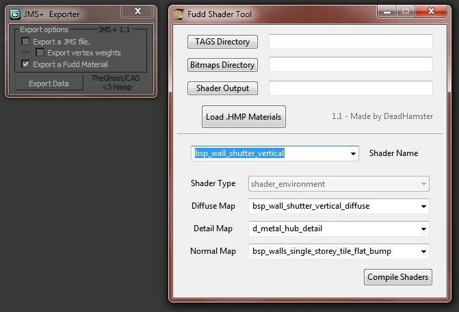This screenshot has height=312, width=459.
Task: Uncheck Export a Fudd Material
Action: pyautogui.click(x=25, y=64)
